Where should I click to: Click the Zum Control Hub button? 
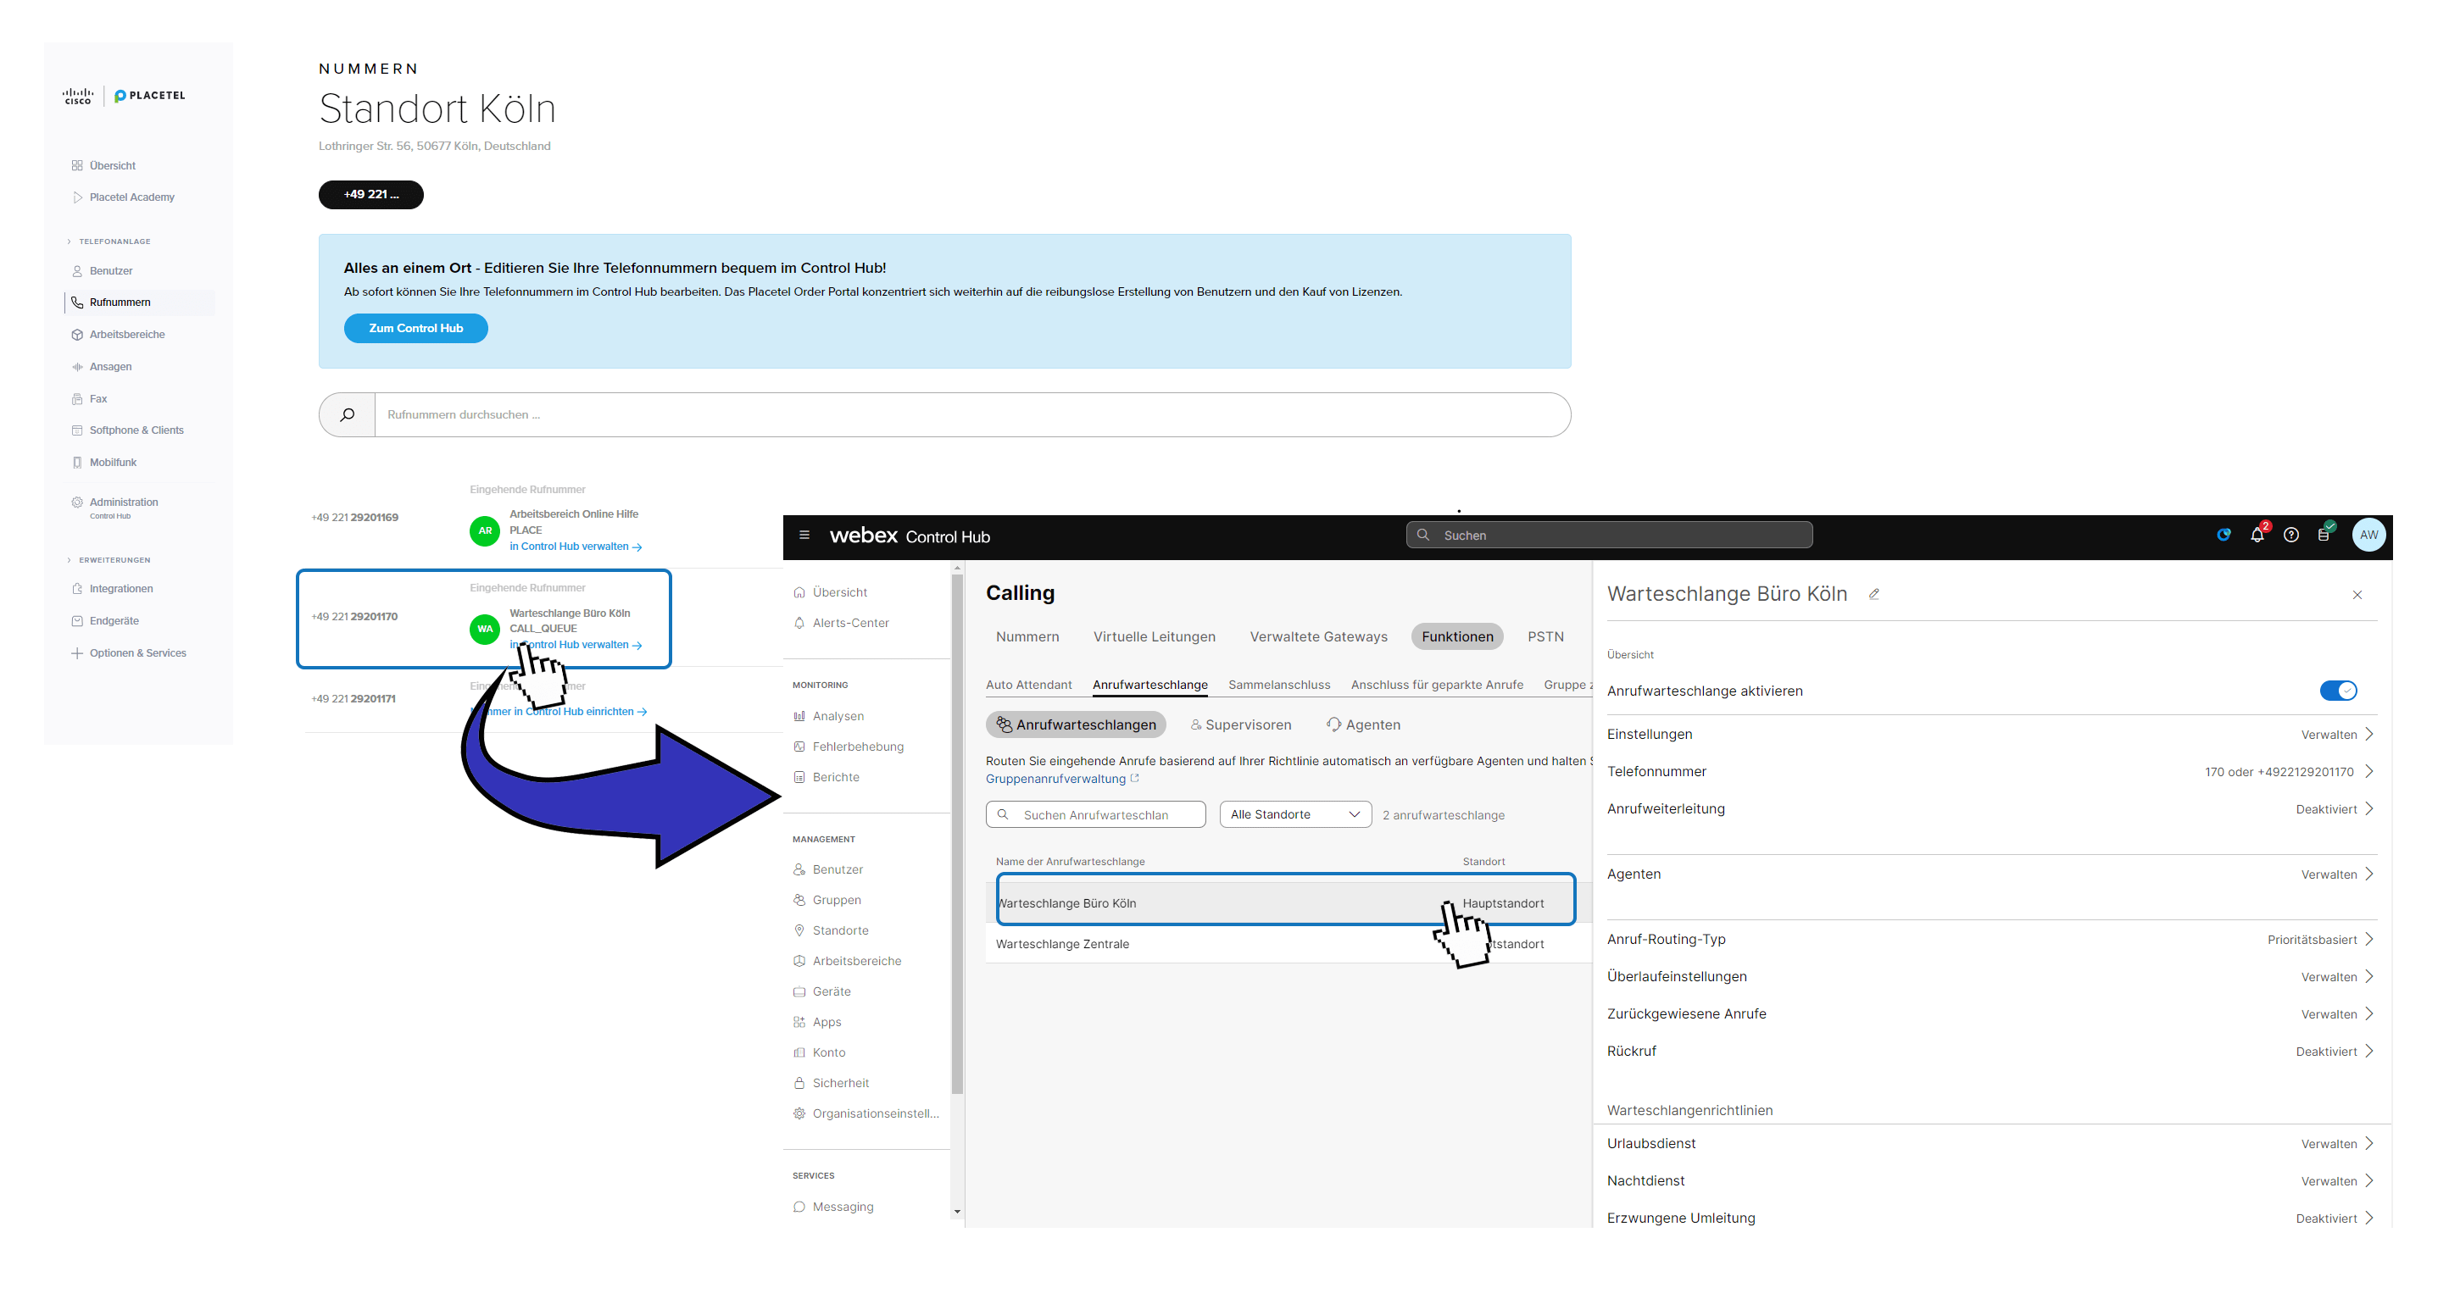(x=415, y=328)
